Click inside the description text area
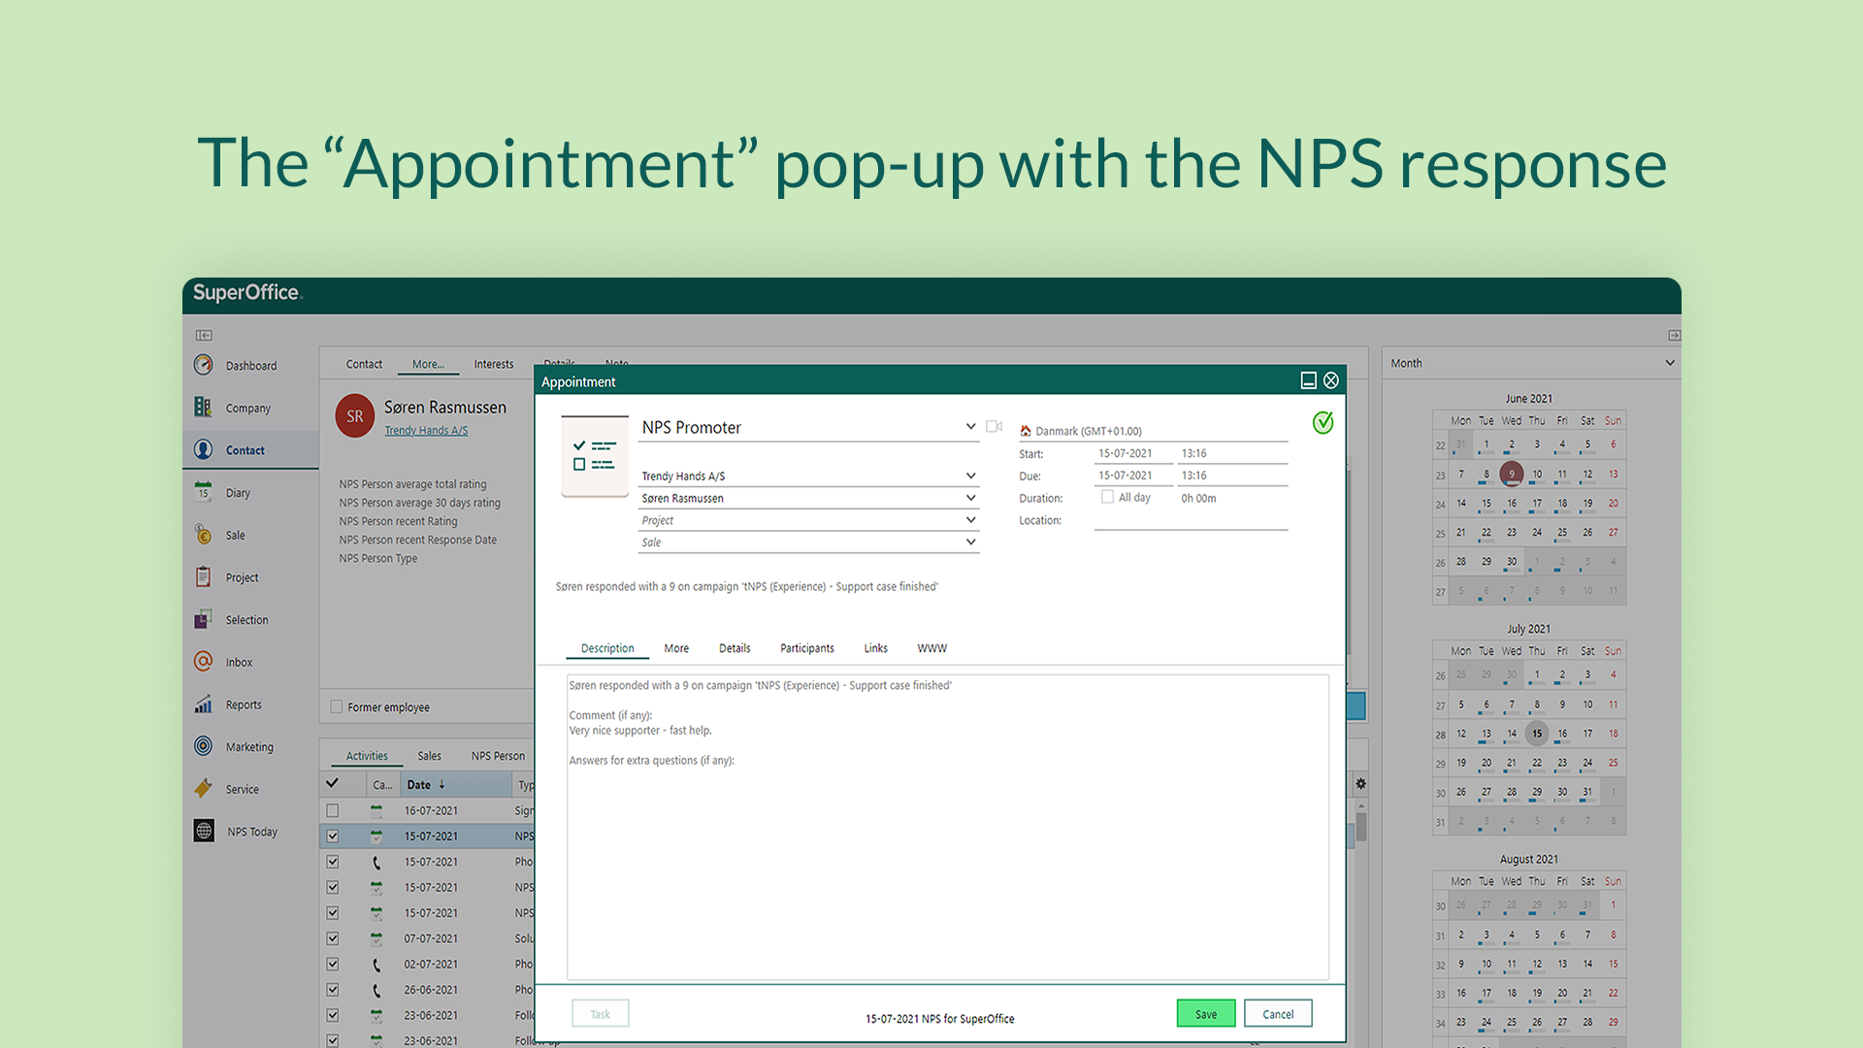Viewport: 1863px width, 1048px height. [x=948, y=828]
